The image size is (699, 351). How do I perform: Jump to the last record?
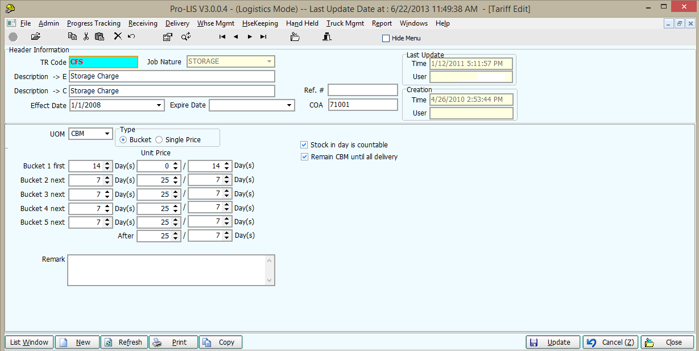pos(263,36)
